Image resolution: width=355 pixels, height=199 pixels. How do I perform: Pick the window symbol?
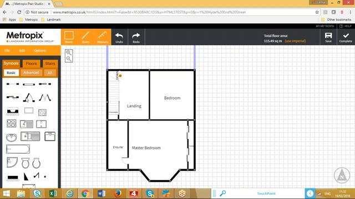pyautogui.click(x=29, y=85)
